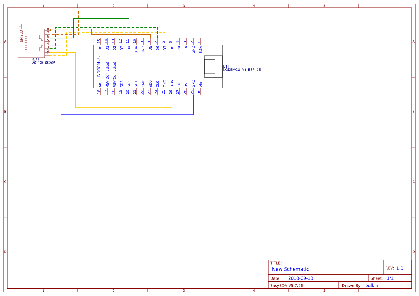
Task: Click the RJ11 component label
Action: [35, 59]
